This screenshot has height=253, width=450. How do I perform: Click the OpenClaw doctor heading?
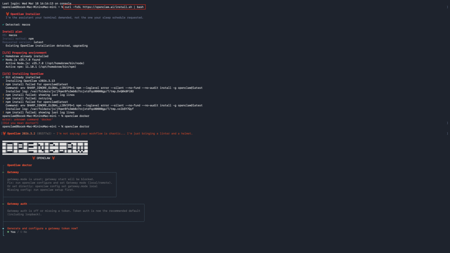(x=19, y=165)
